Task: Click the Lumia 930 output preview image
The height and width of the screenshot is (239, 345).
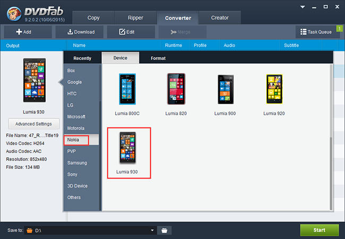Action: [34, 80]
